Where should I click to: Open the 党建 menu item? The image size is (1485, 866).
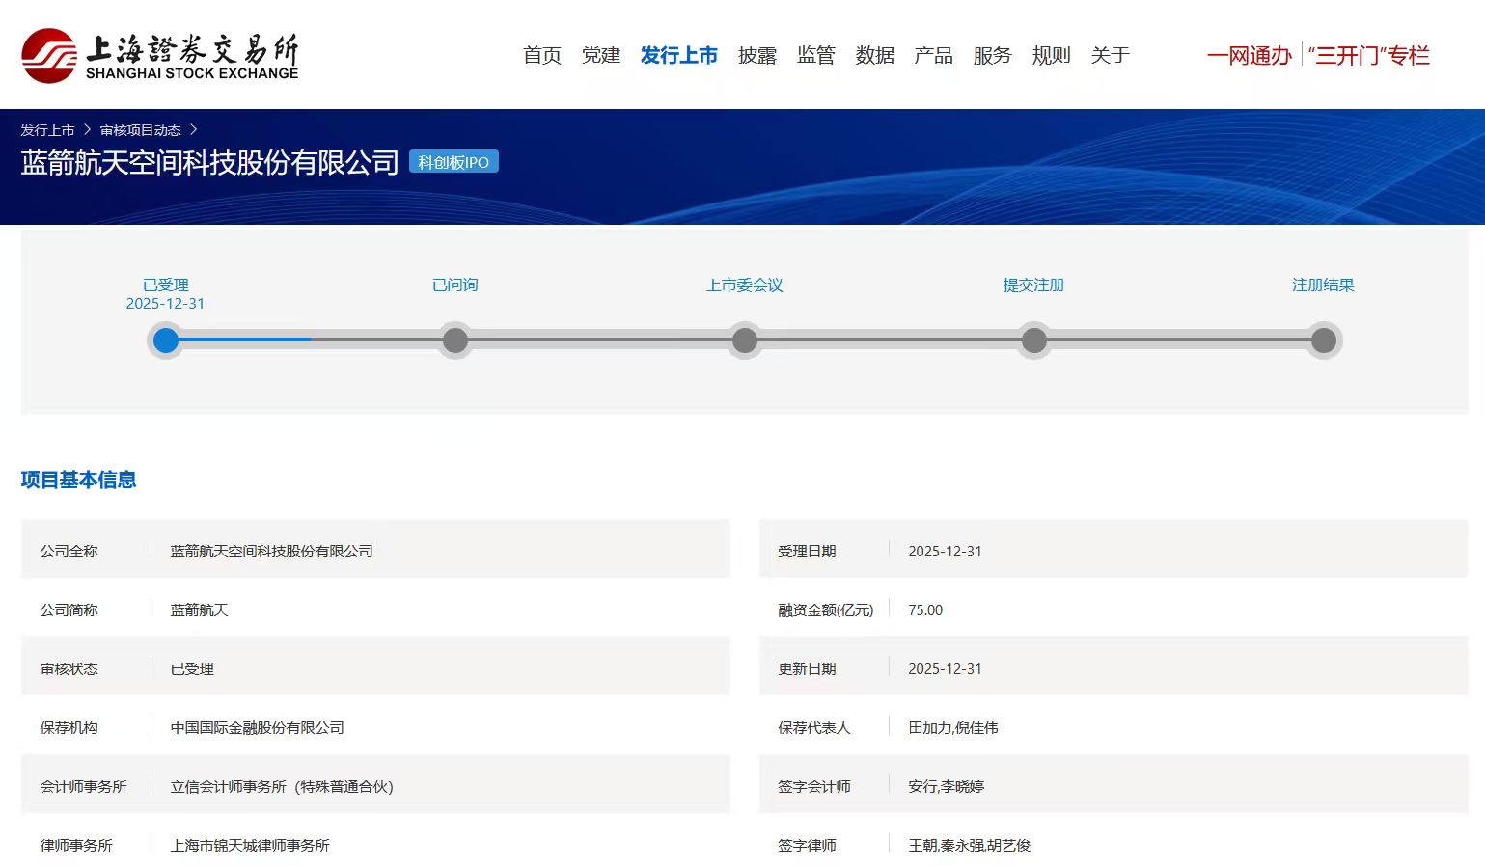600,56
